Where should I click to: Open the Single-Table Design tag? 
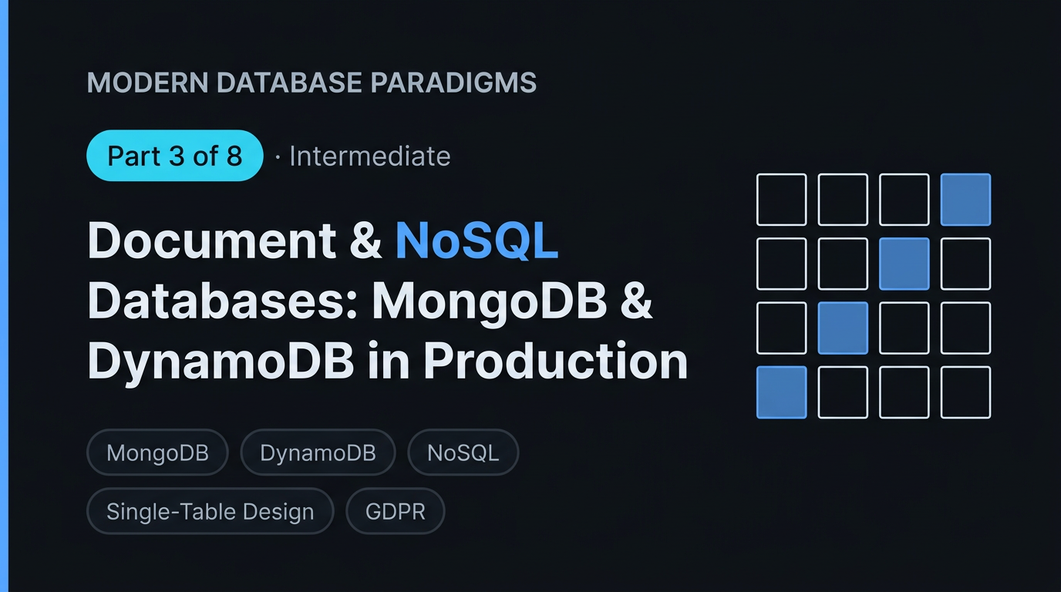211,511
